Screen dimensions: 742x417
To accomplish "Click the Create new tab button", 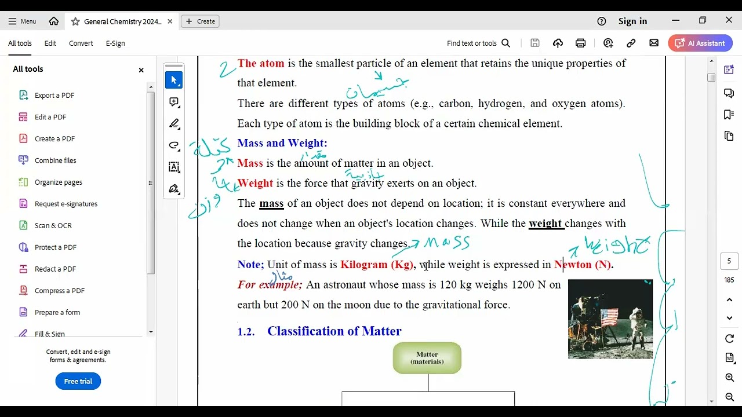I will (200, 21).
